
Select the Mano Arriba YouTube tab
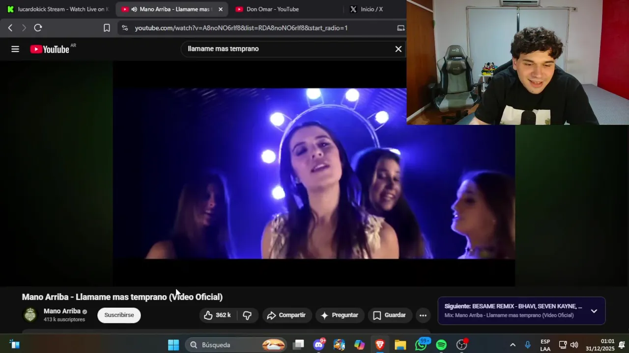(172, 9)
